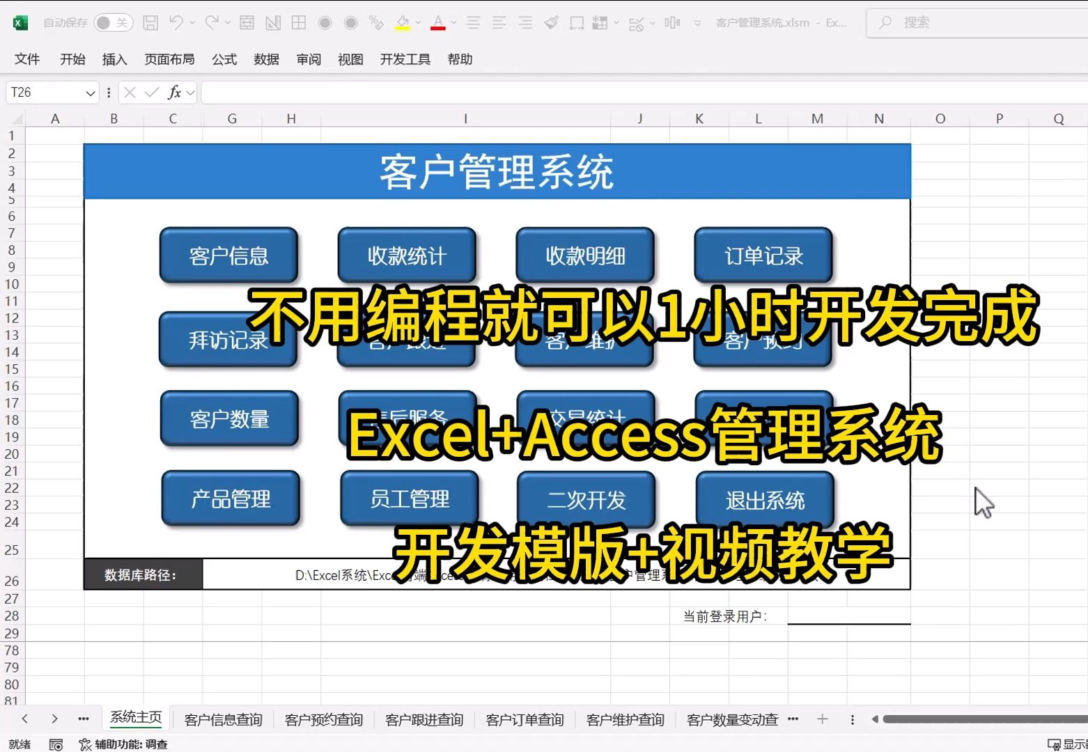
Task: Open the 视图 ribbon tab
Action: [x=350, y=59]
